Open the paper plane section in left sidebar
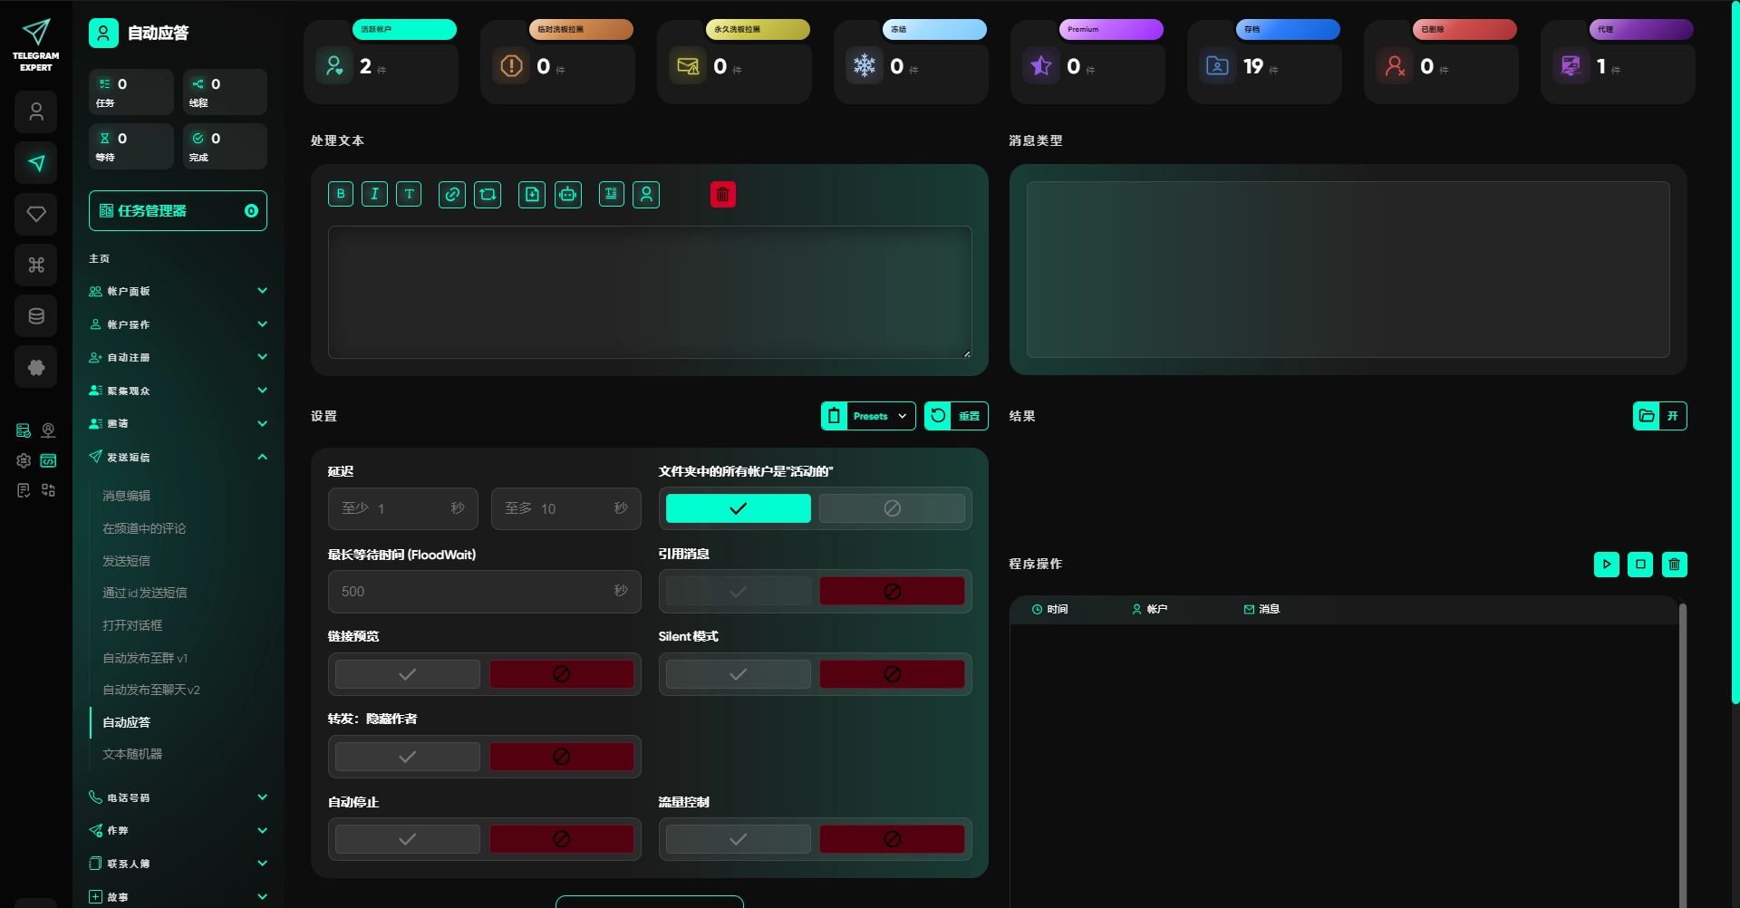Viewport: 1740px width, 908px height. 36,163
